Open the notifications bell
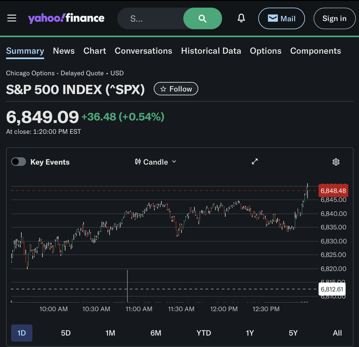The width and height of the screenshot is (359, 347). (x=241, y=18)
